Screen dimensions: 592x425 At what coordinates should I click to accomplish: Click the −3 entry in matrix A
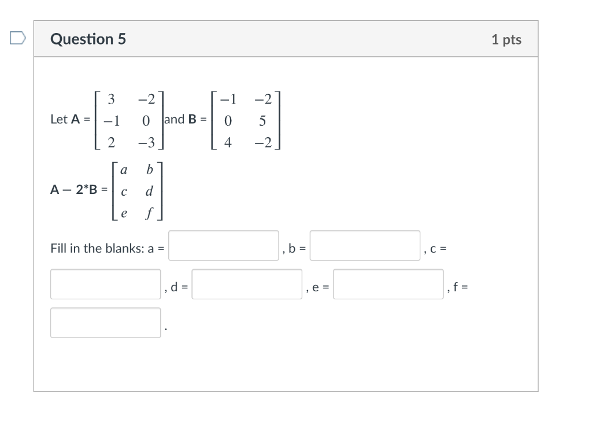pos(146,142)
